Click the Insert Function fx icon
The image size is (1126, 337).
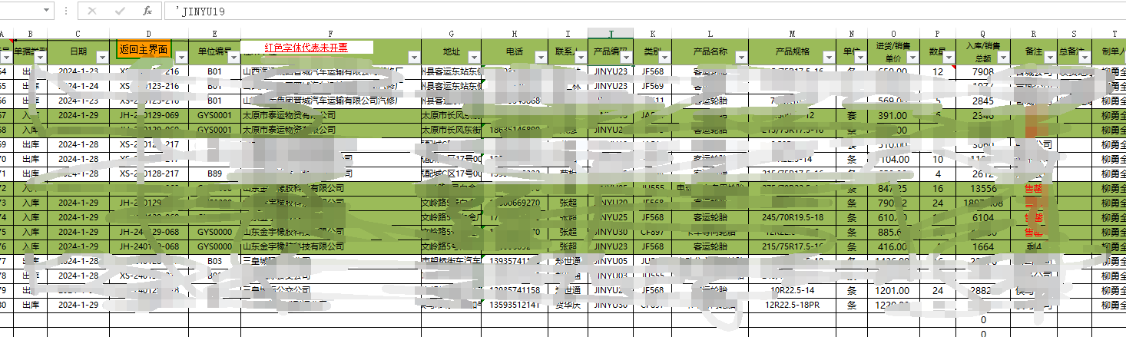coord(147,12)
